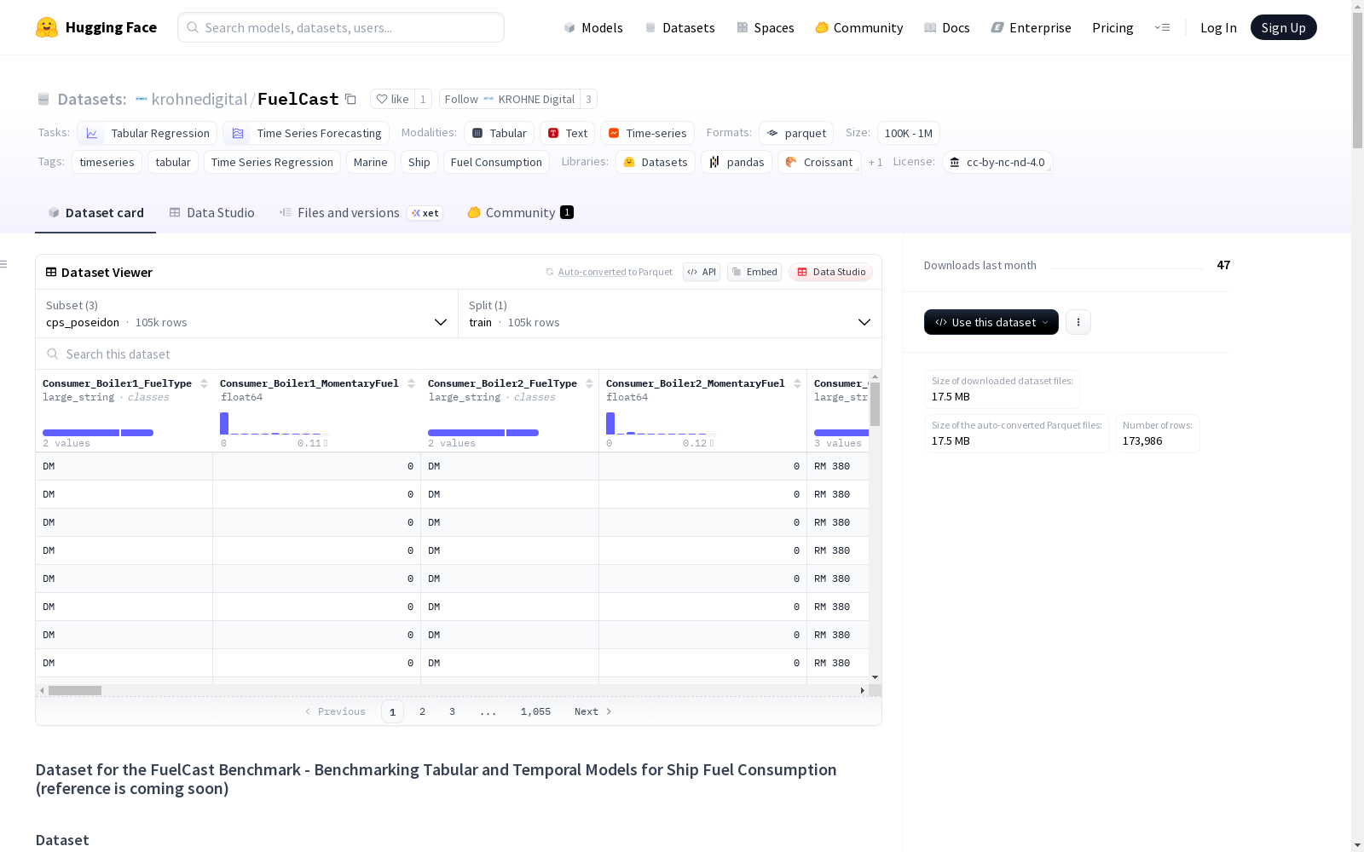
Task: Open the extra navigation menu icon
Action: coord(1162,27)
